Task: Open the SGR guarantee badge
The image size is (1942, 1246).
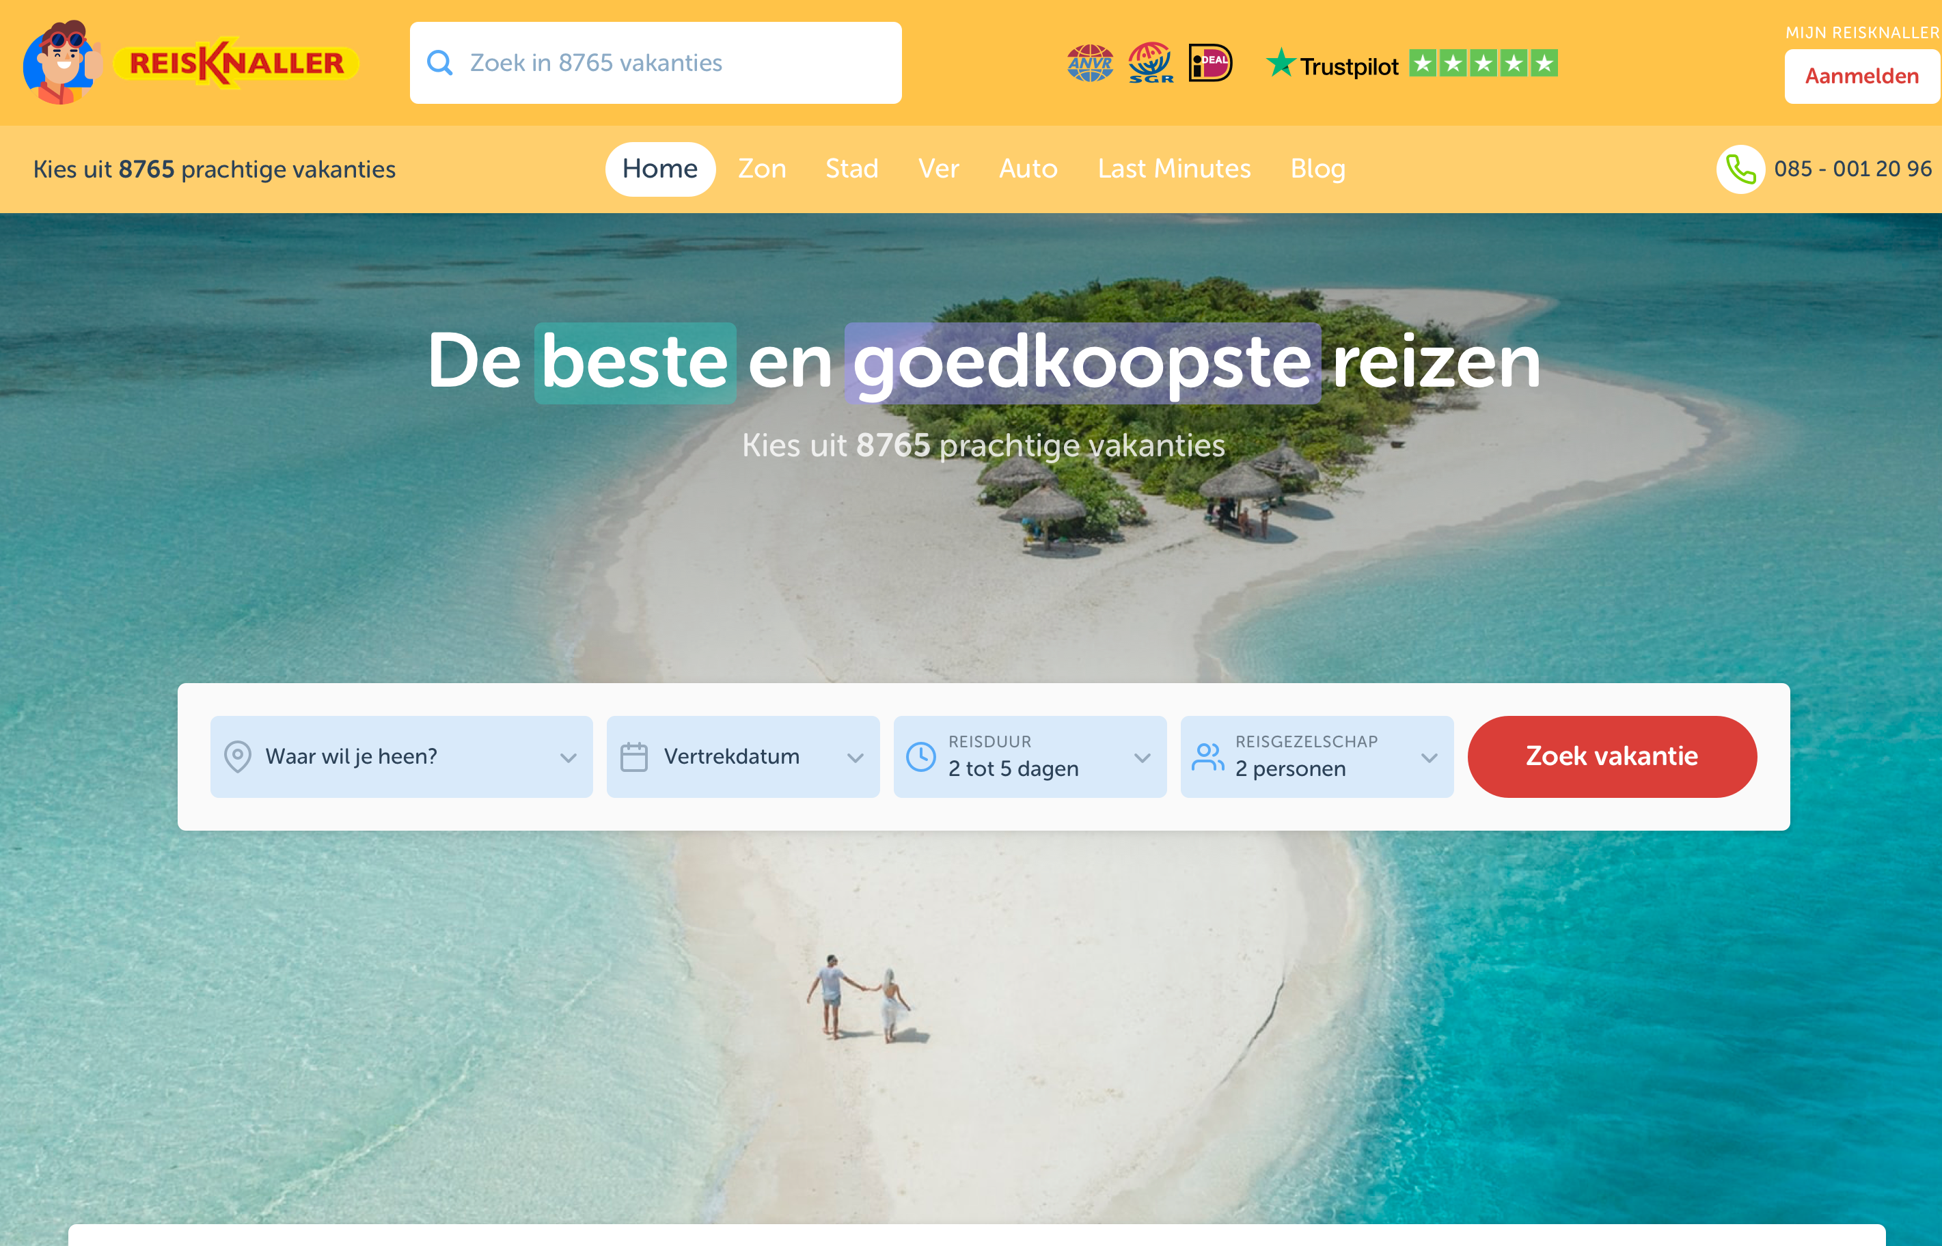Action: (1151, 63)
